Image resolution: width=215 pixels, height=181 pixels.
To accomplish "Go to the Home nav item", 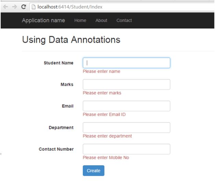I will (80, 21).
